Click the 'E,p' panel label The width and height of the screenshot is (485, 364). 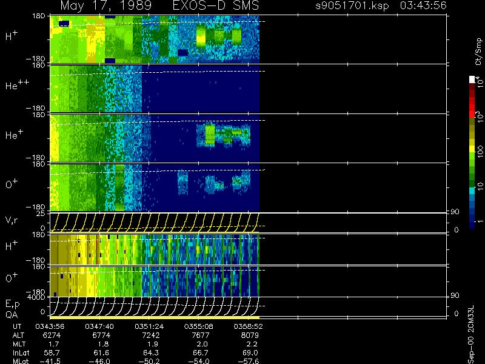coord(12,305)
